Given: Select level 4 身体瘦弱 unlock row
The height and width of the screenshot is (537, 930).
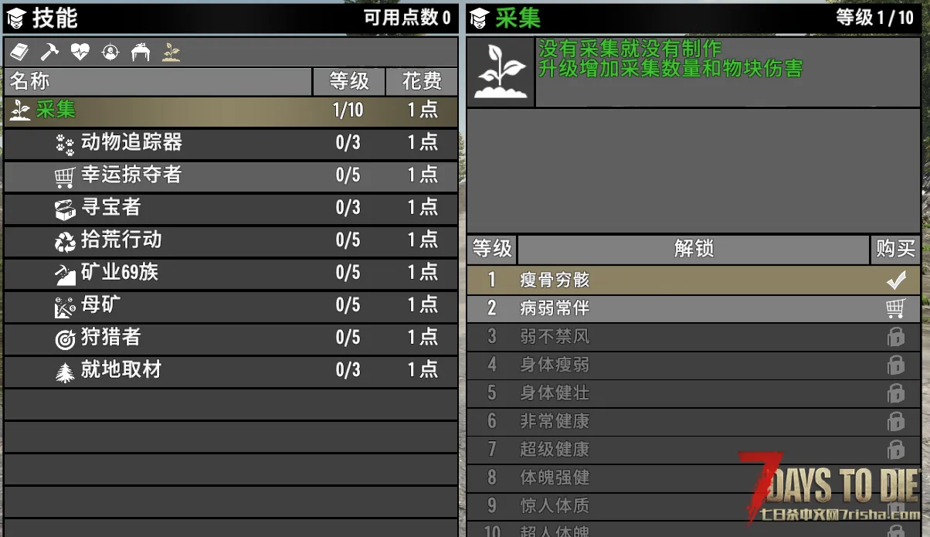Looking at the screenshot, I should click(693, 365).
